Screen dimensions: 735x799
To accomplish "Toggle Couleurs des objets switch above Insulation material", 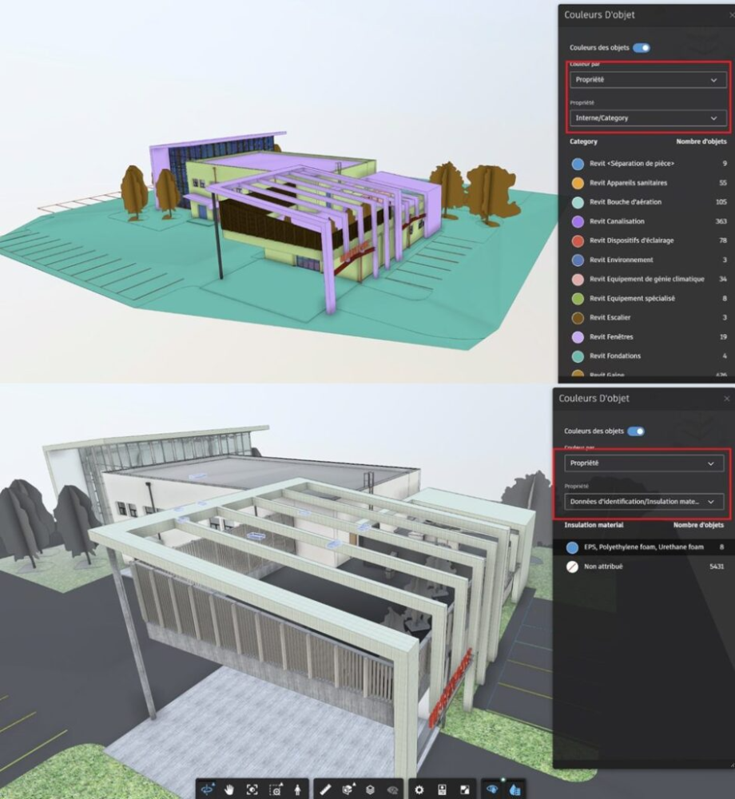I will (636, 431).
